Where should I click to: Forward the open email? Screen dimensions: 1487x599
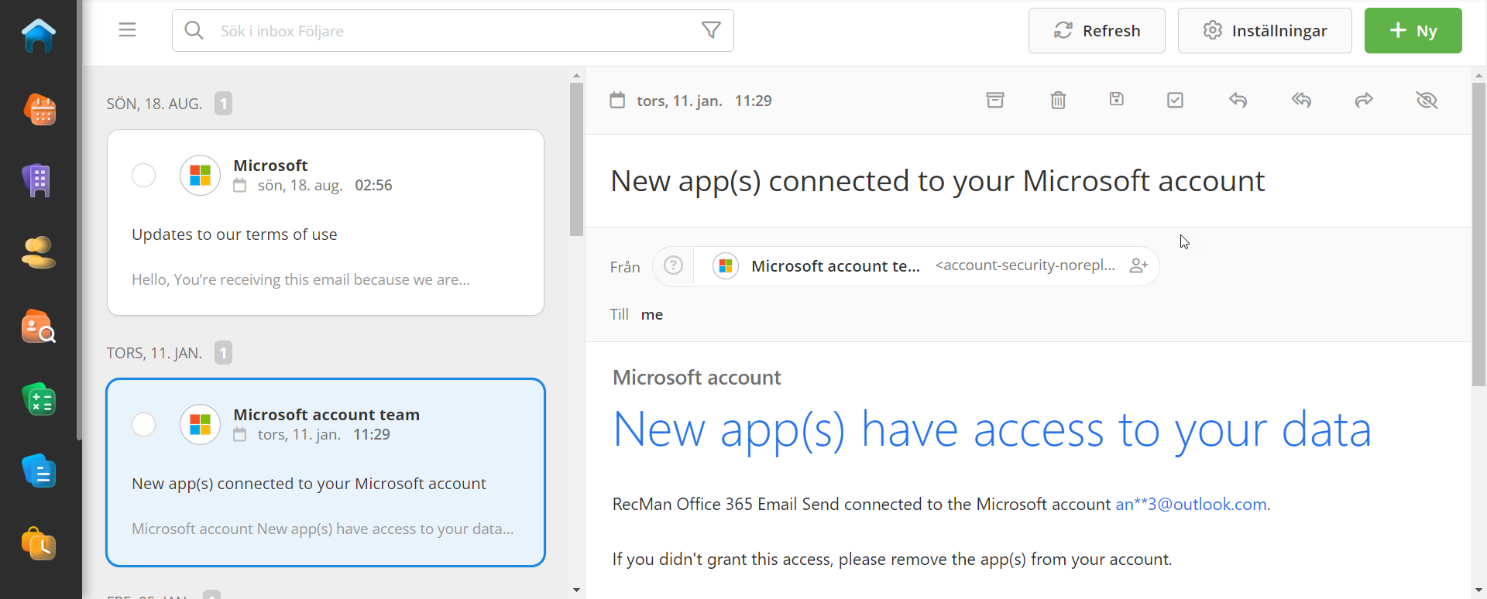[x=1364, y=100]
